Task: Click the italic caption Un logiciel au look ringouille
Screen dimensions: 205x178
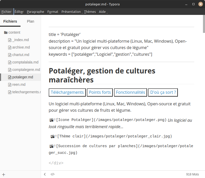Action: coord(120,124)
